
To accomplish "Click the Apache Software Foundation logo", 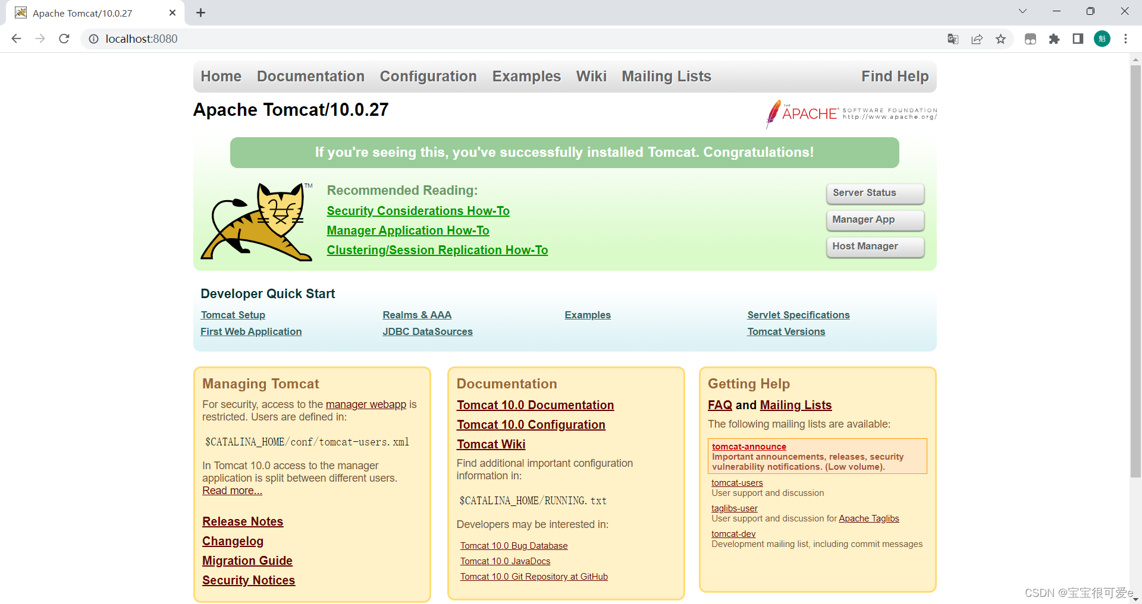I will click(x=851, y=113).
